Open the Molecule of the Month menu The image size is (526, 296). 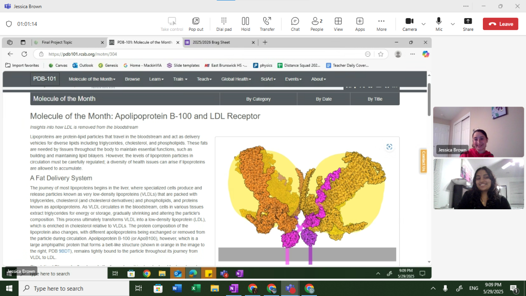(92, 79)
